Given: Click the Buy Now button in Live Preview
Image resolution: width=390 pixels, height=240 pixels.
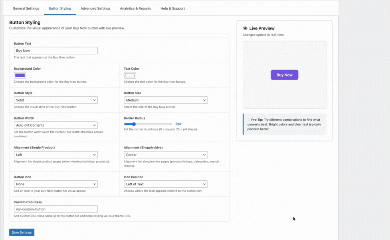Looking at the screenshot, I should tap(284, 75).
